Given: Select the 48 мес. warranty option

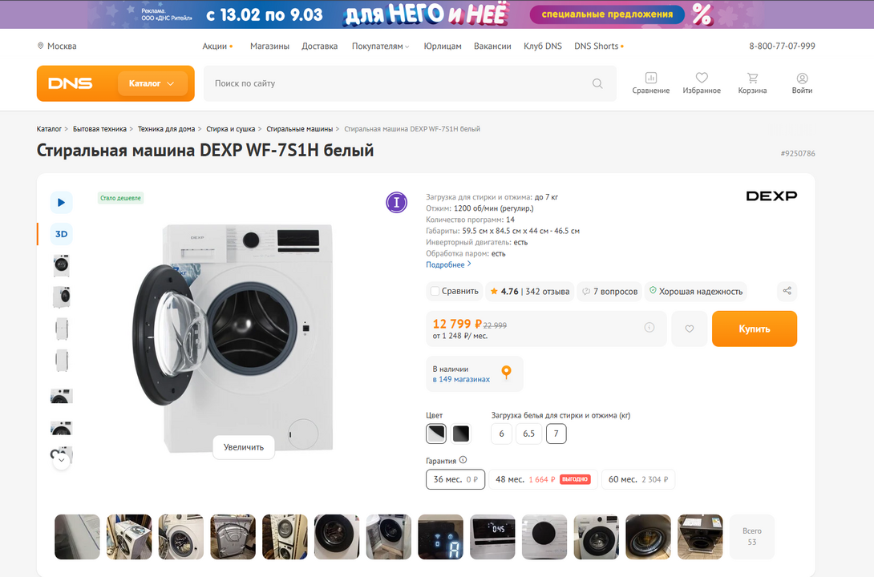Looking at the screenshot, I should pyautogui.click(x=541, y=479).
